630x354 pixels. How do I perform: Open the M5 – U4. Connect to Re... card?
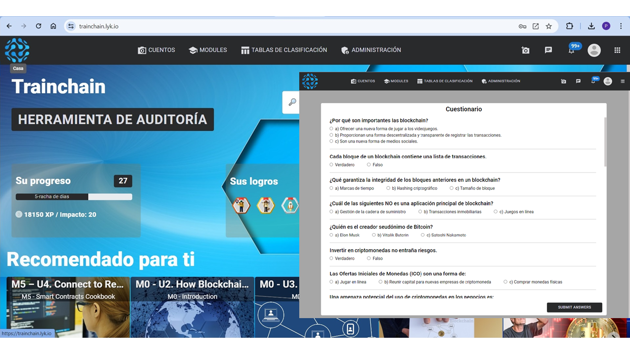(68, 307)
